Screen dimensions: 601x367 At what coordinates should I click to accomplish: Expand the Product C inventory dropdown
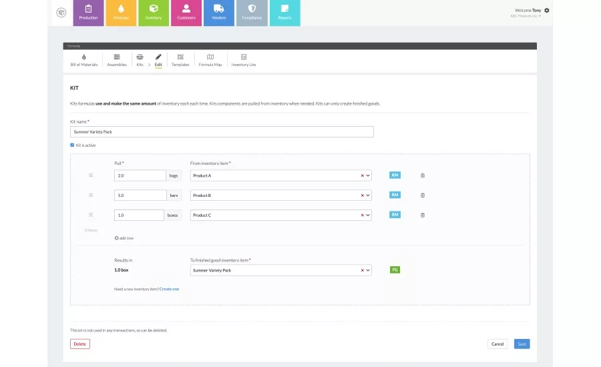point(368,216)
